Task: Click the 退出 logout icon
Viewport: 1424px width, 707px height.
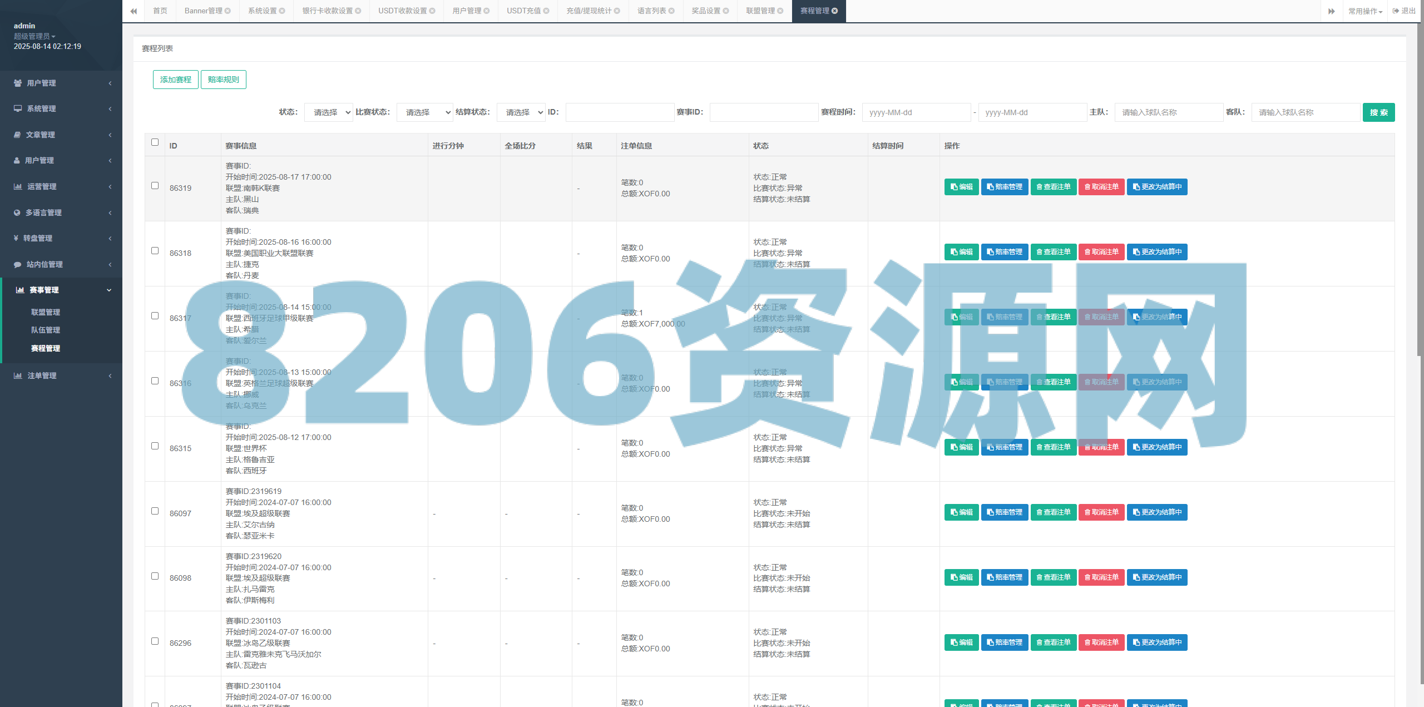Action: point(1396,11)
